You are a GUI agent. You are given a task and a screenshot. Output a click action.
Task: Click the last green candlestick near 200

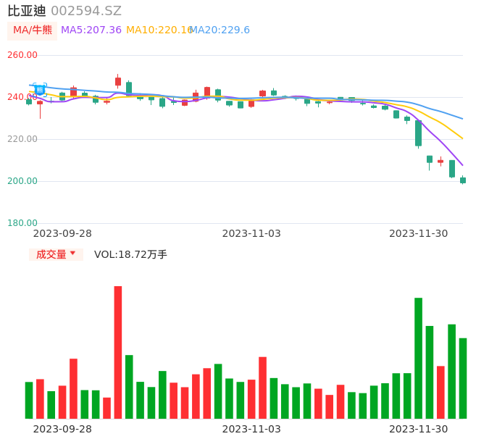point(463,180)
